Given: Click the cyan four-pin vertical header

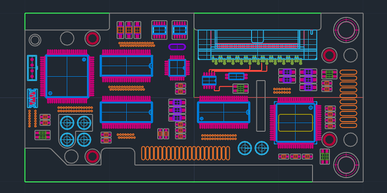Looking at the screenshot, I should [x=32, y=68].
